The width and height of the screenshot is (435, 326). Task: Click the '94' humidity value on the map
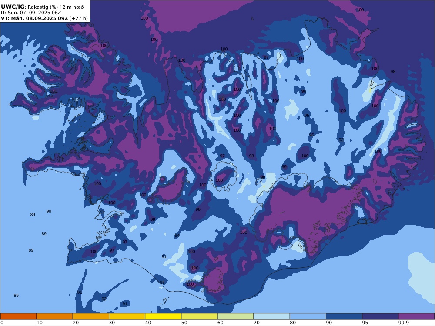177,236
